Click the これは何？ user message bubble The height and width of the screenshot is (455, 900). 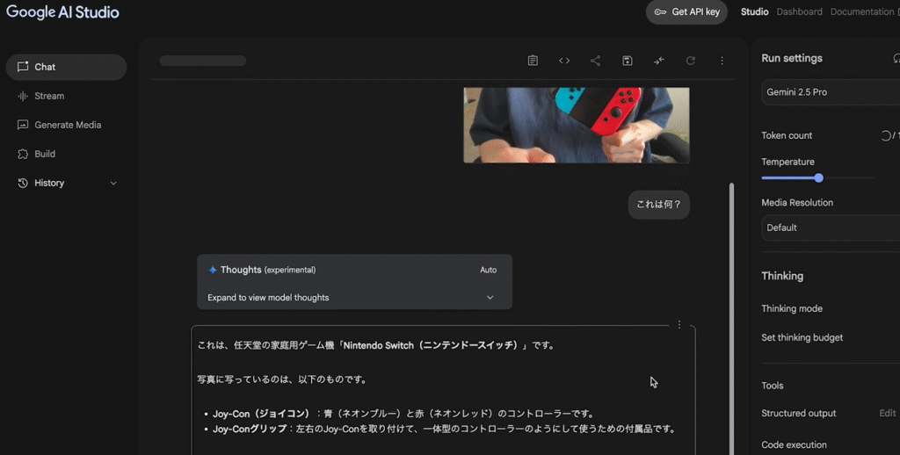(659, 205)
